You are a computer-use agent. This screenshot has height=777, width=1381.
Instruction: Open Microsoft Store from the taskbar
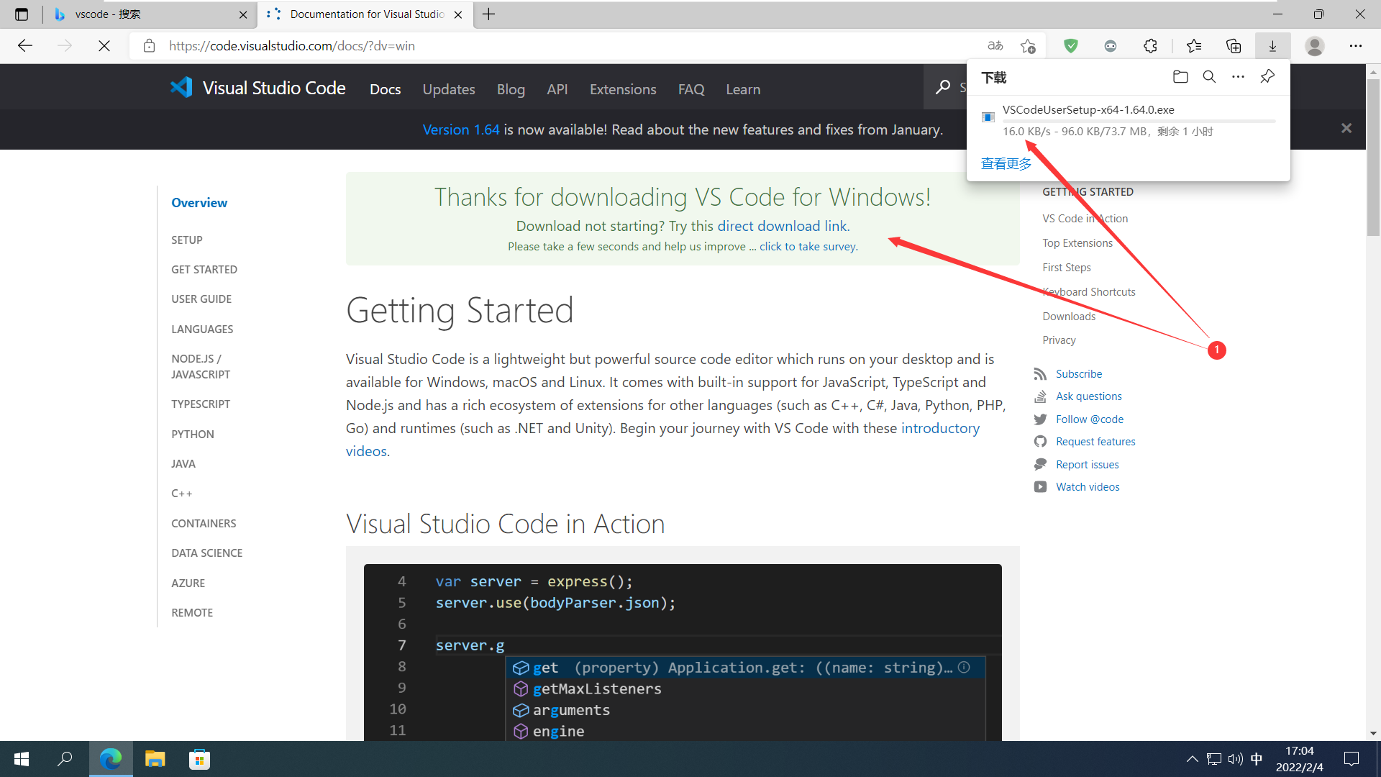point(199,759)
